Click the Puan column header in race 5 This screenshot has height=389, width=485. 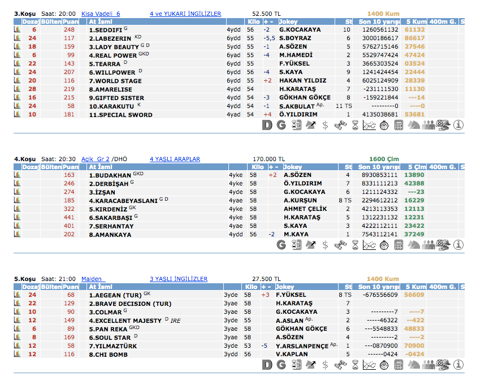(70, 287)
